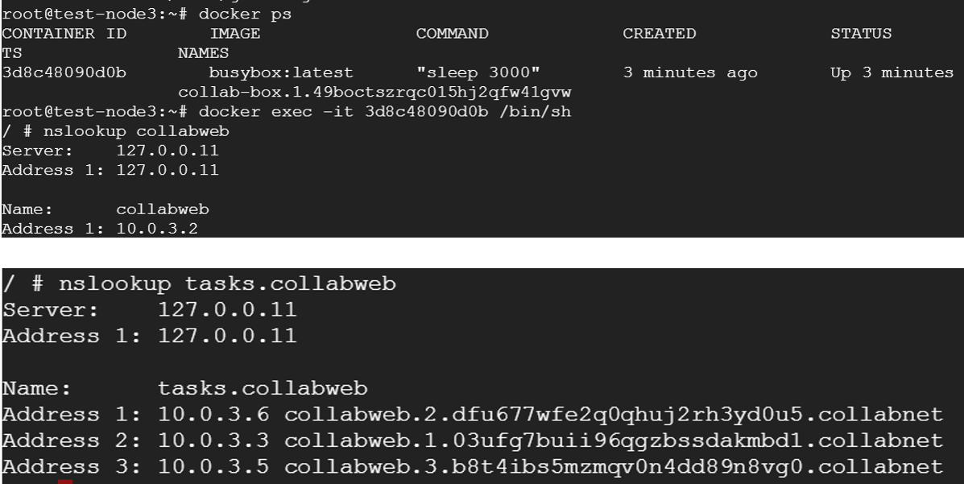Click the CREATED column header
This screenshot has height=484, width=964.
[x=659, y=33]
